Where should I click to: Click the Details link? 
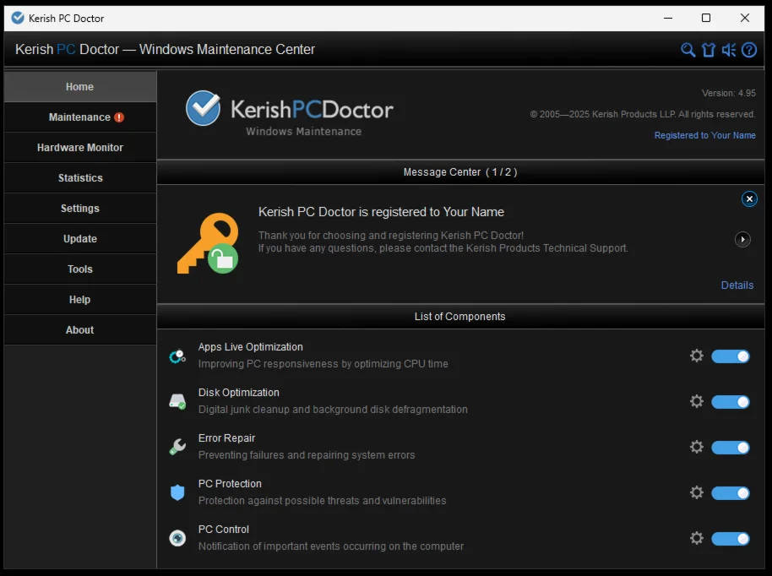point(737,285)
